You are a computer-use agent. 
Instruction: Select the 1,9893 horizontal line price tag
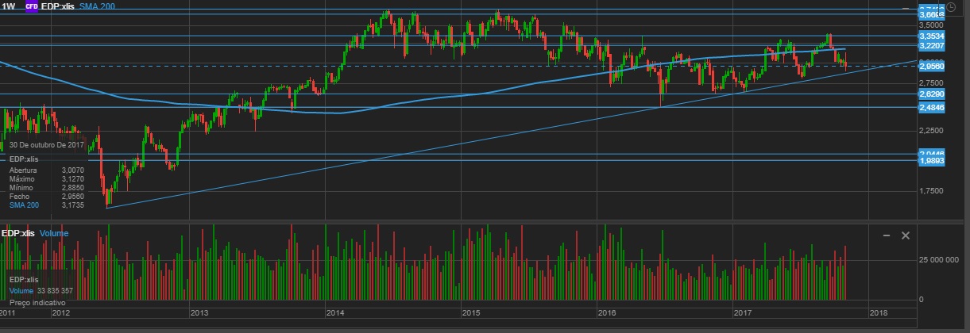click(930, 161)
